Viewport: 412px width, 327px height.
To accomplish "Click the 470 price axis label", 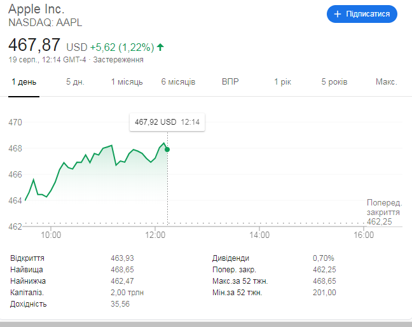I will coord(15,122).
